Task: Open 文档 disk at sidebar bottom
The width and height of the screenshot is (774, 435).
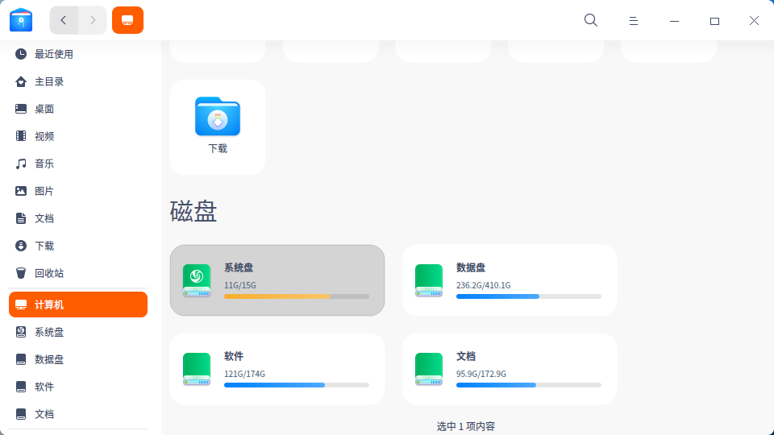Action: point(78,414)
